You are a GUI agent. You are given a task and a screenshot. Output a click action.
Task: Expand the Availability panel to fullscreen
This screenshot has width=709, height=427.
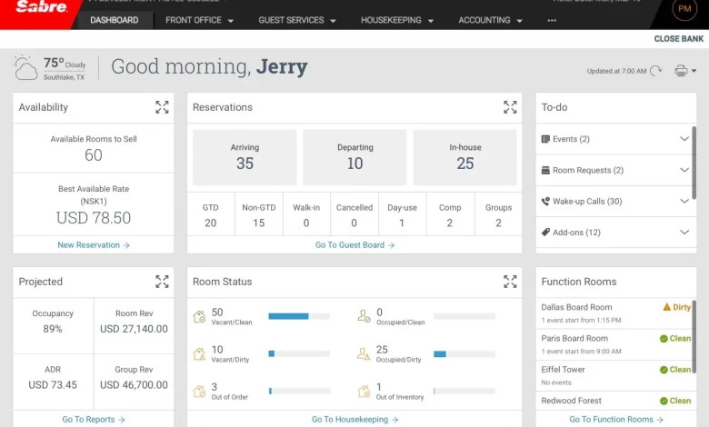(x=162, y=107)
